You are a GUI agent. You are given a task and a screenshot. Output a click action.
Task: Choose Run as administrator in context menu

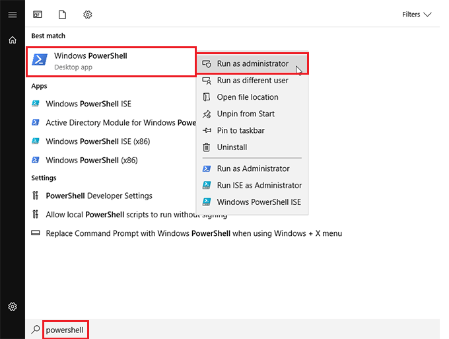click(252, 63)
